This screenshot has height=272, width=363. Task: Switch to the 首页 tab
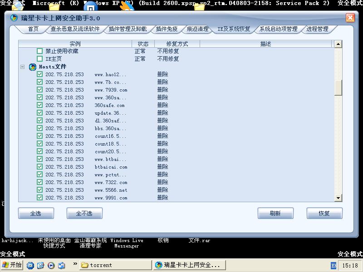[x=33, y=29]
